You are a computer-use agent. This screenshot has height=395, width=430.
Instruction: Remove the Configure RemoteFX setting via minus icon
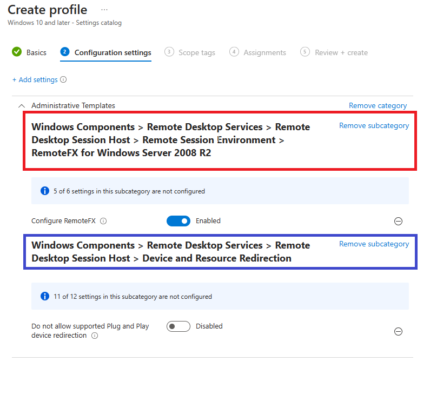398,221
